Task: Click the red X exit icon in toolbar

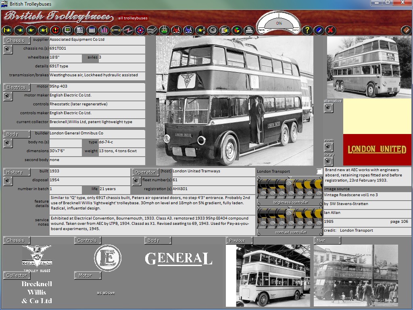Action: tap(330, 30)
